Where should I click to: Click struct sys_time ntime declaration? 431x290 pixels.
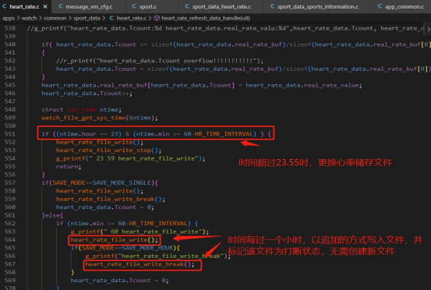[x=81, y=110]
